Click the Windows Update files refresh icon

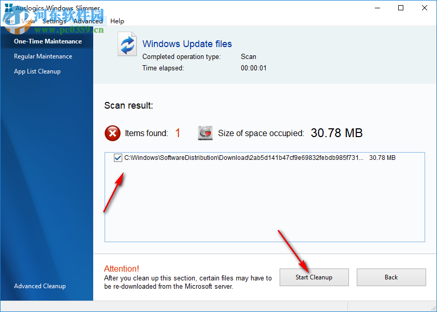tap(127, 44)
